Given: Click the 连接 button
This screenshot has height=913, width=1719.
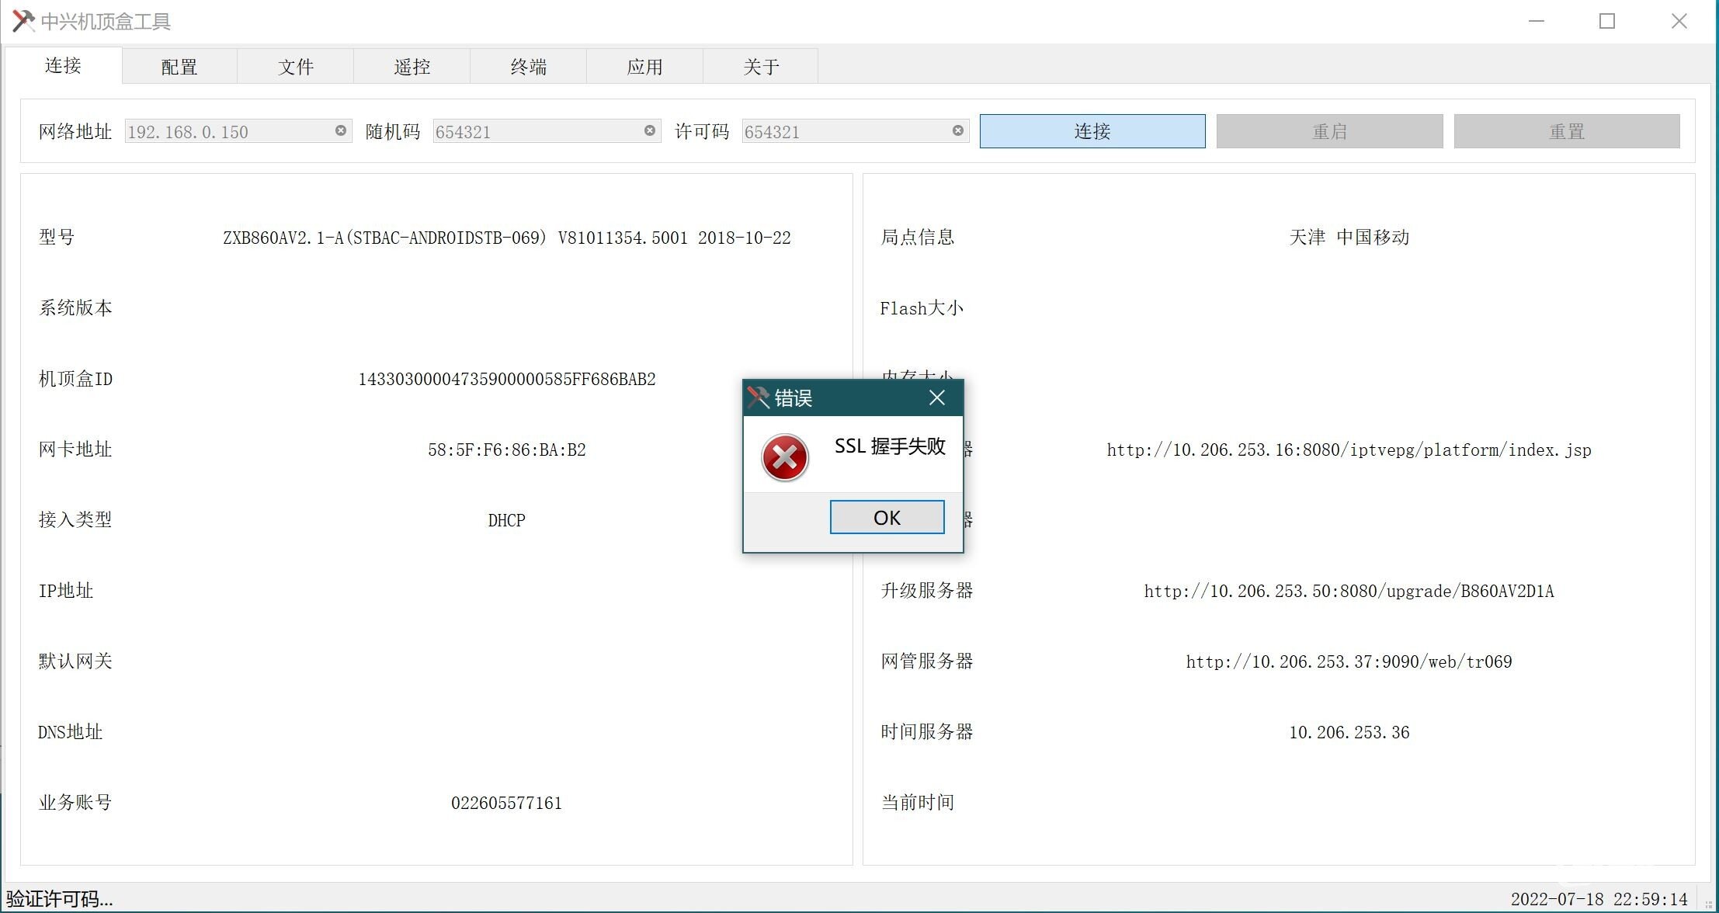Looking at the screenshot, I should (x=1092, y=131).
